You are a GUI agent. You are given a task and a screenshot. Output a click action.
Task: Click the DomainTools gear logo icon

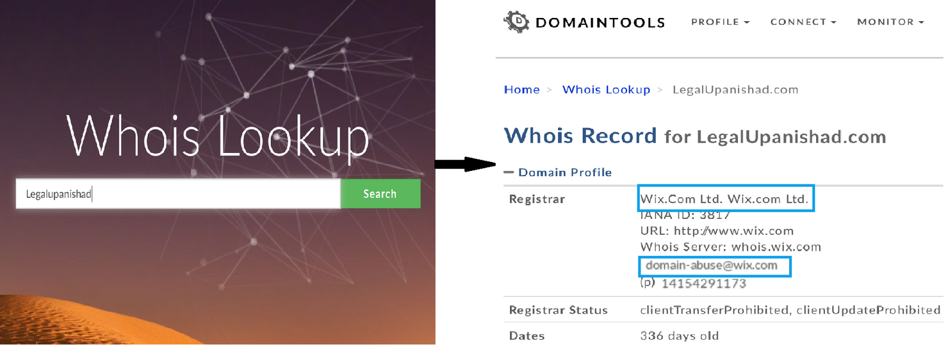[516, 22]
